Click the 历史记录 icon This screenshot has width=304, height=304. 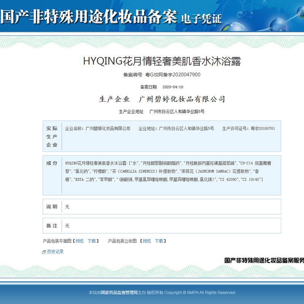click(x=44, y=252)
